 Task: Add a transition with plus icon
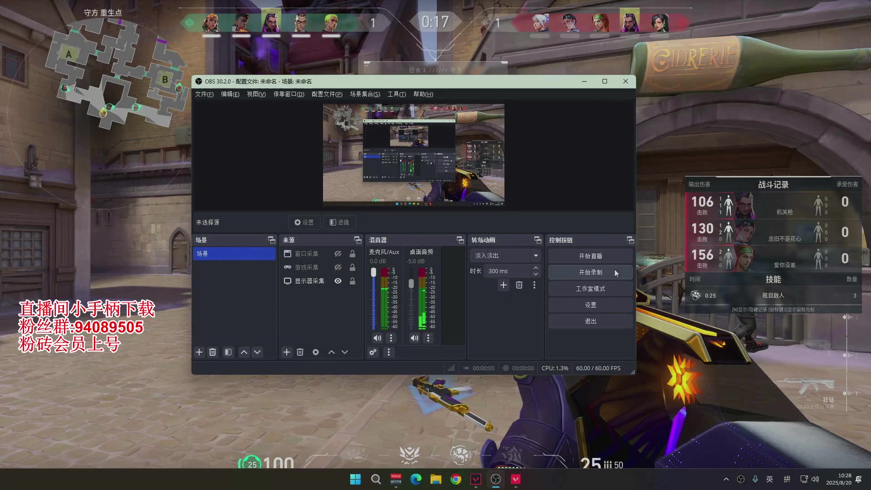504,285
